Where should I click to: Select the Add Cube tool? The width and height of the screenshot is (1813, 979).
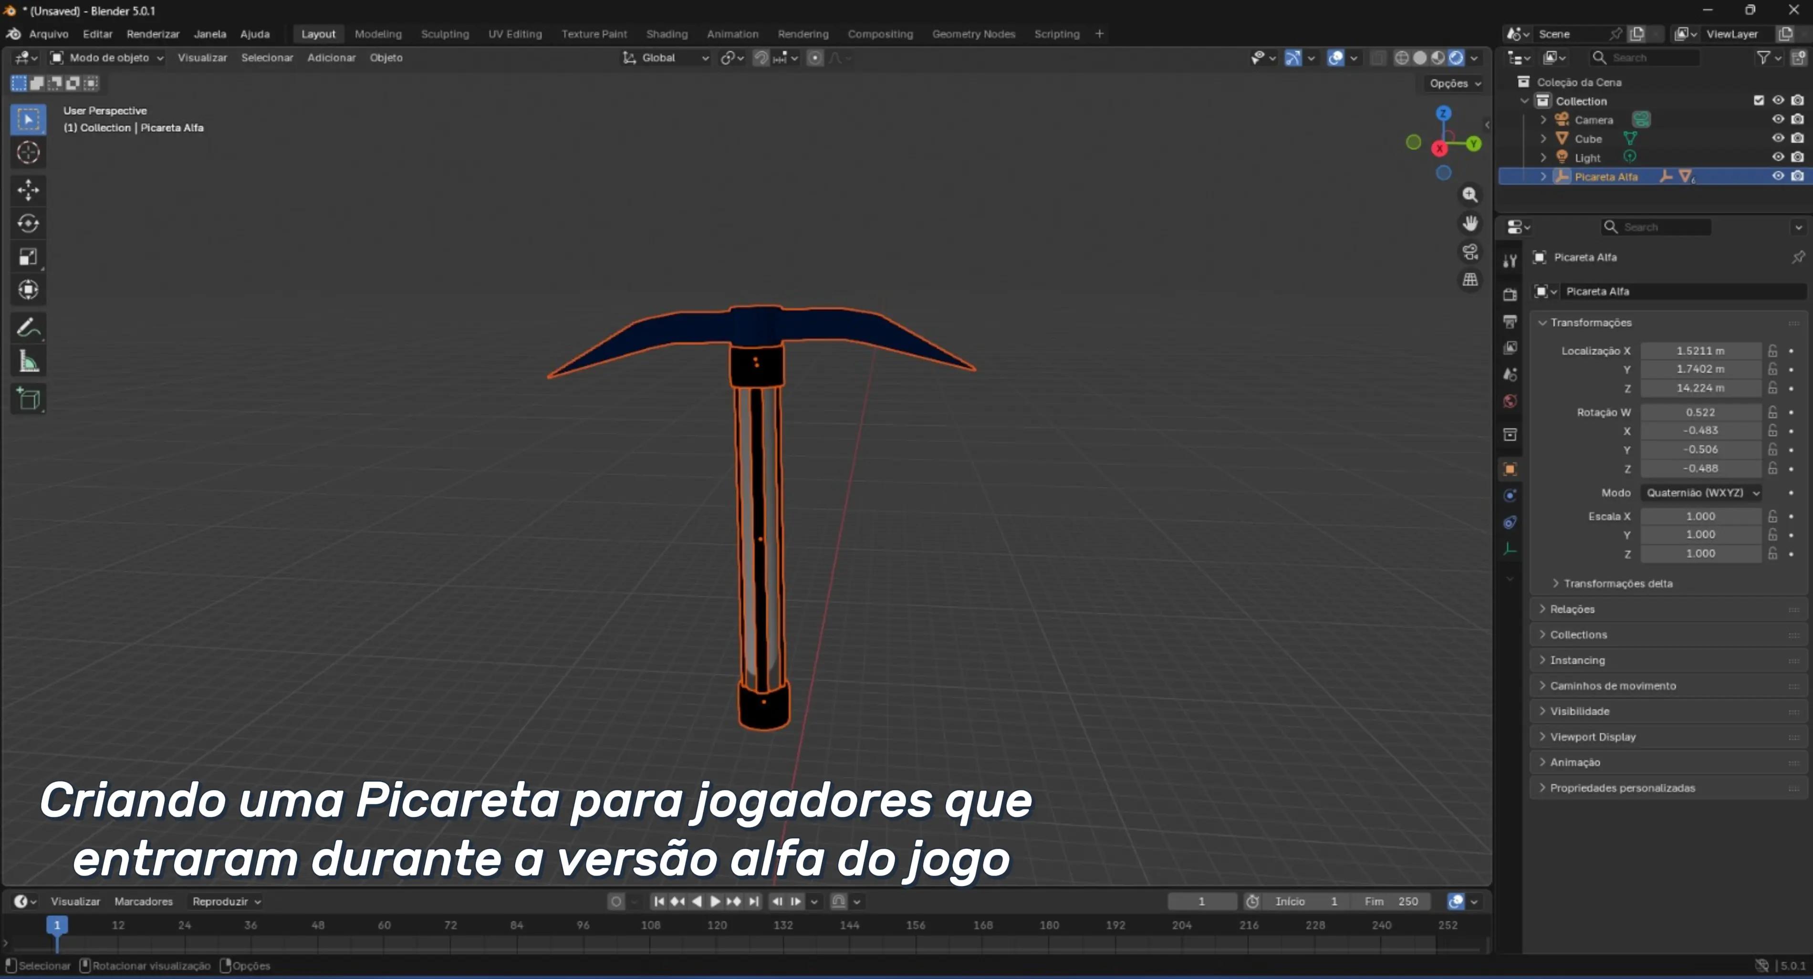tap(28, 399)
